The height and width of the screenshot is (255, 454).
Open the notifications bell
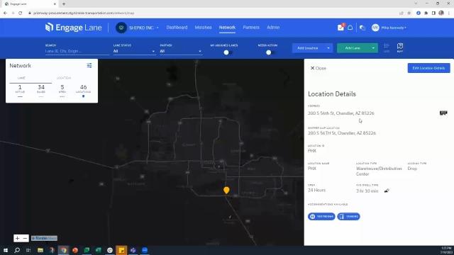[x=350, y=28]
